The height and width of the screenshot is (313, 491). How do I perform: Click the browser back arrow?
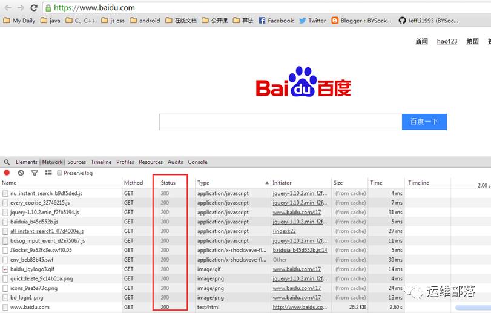click(7, 8)
